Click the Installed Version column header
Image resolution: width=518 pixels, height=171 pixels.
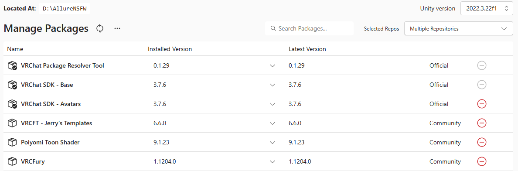click(170, 49)
